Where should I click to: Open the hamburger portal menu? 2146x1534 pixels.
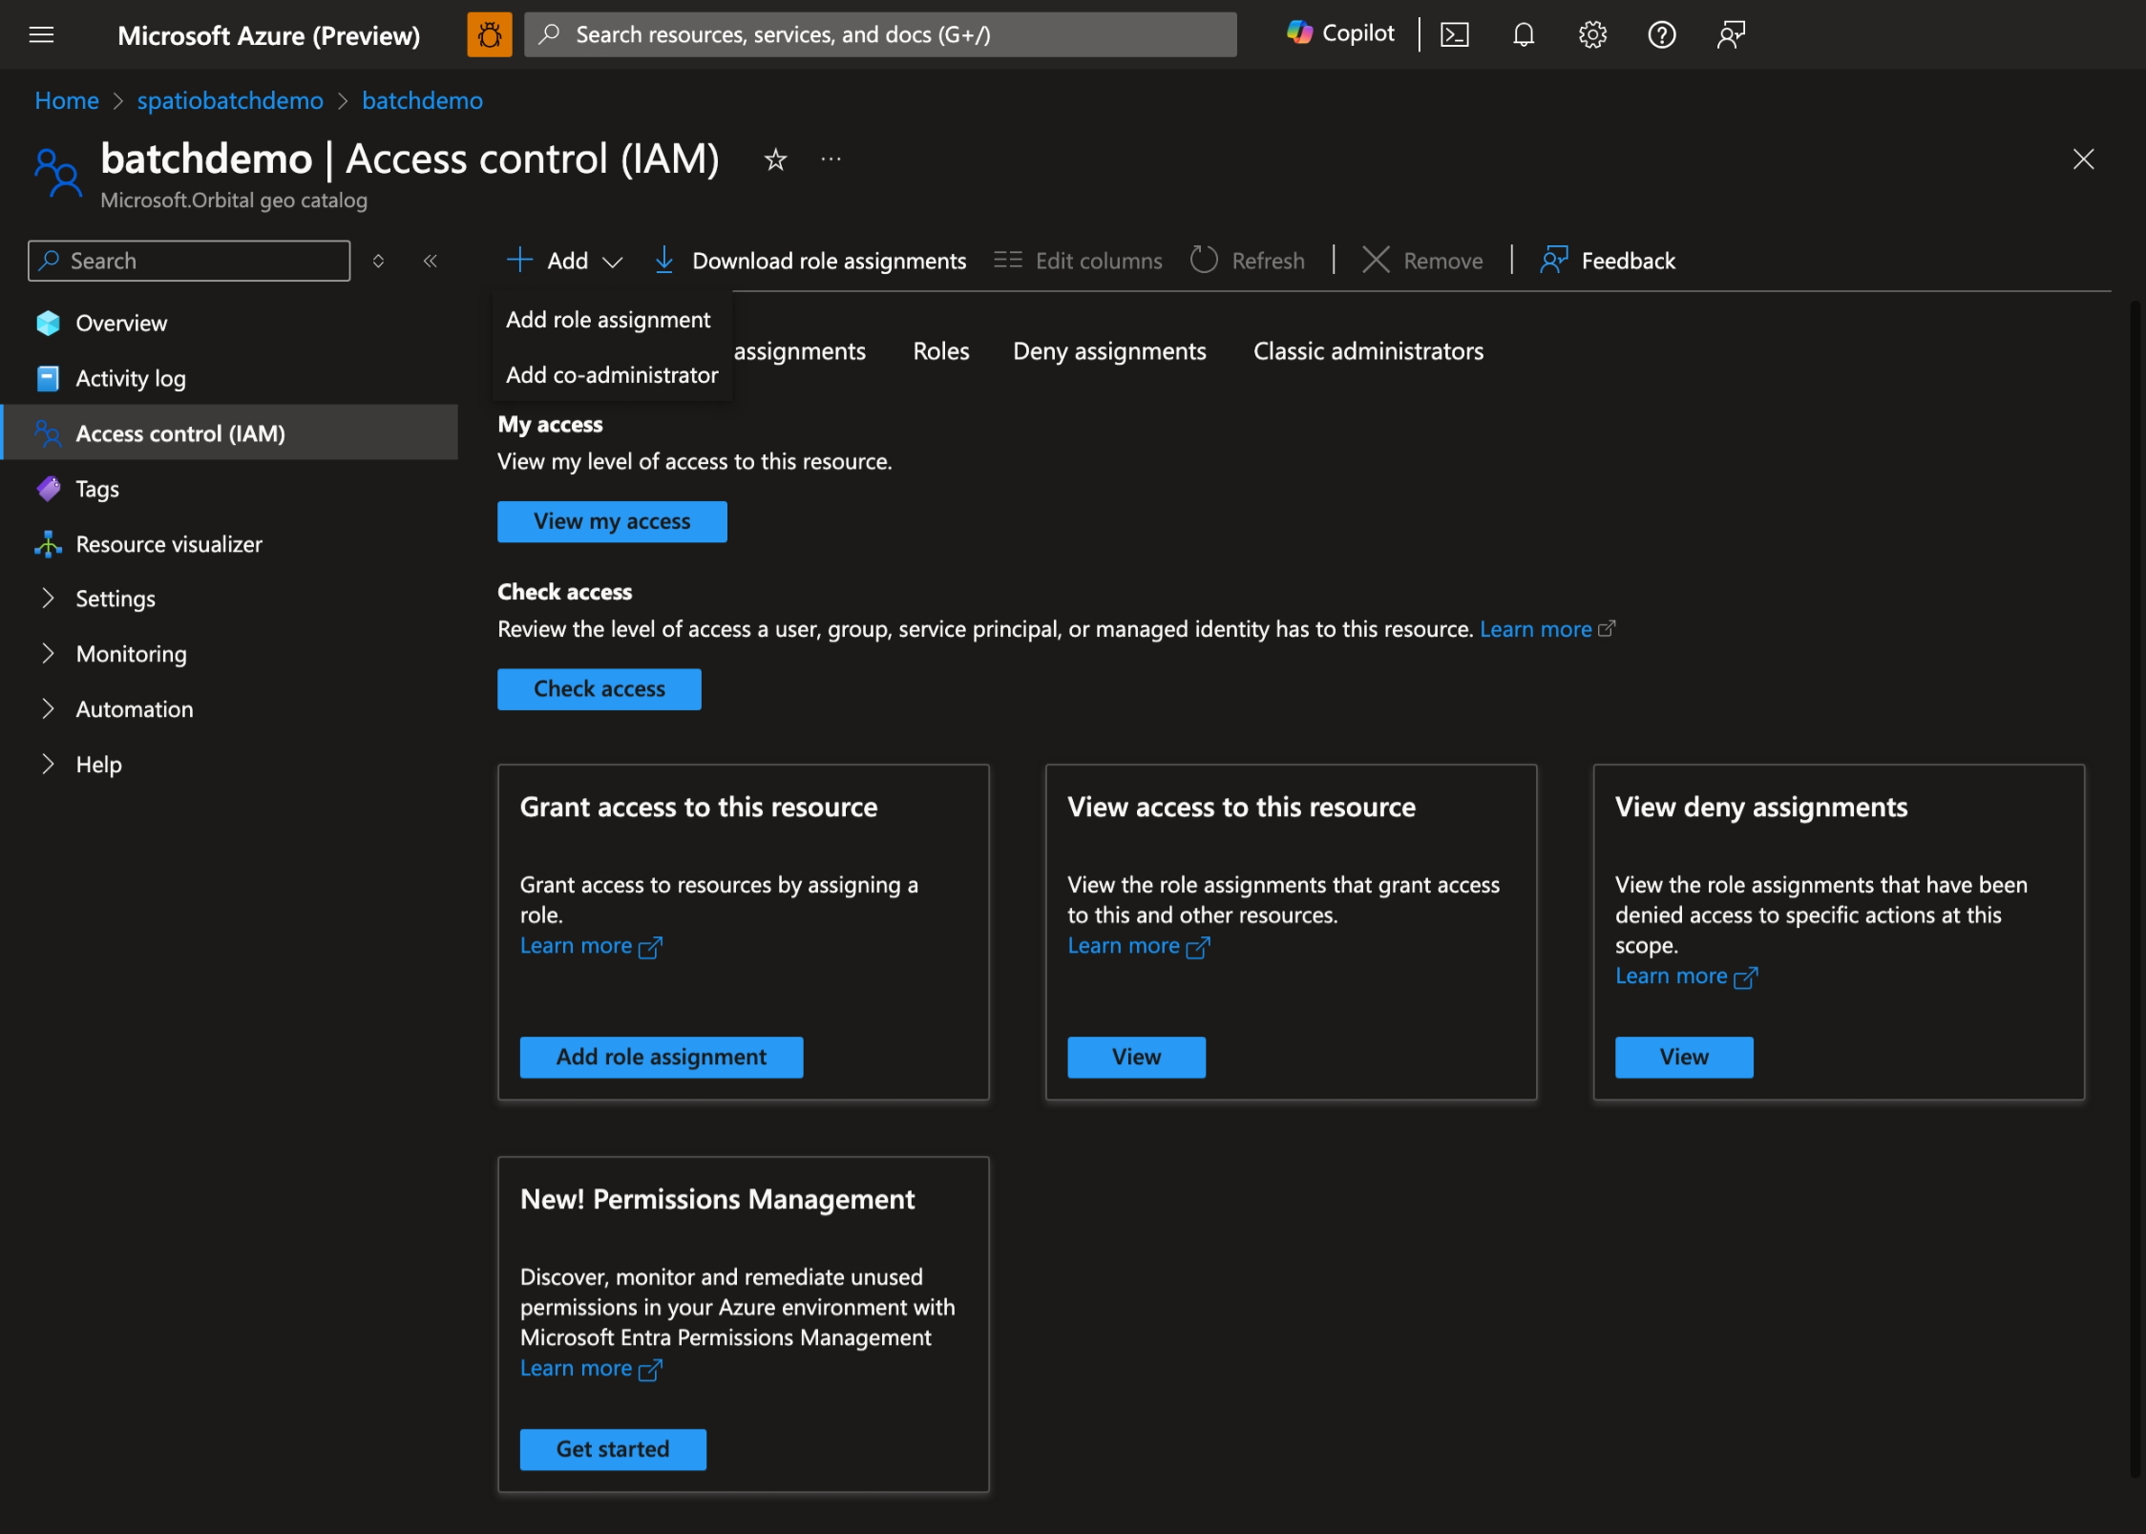click(41, 35)
